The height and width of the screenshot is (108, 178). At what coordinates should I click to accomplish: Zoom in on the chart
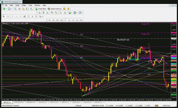coord(52,13)
